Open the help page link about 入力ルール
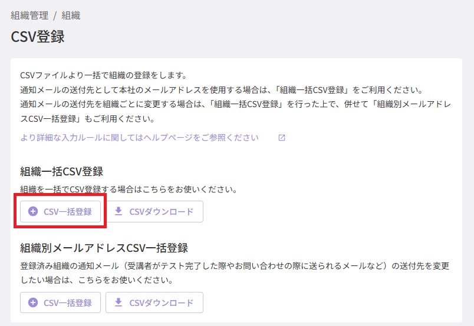 click(x=139, y=138)
